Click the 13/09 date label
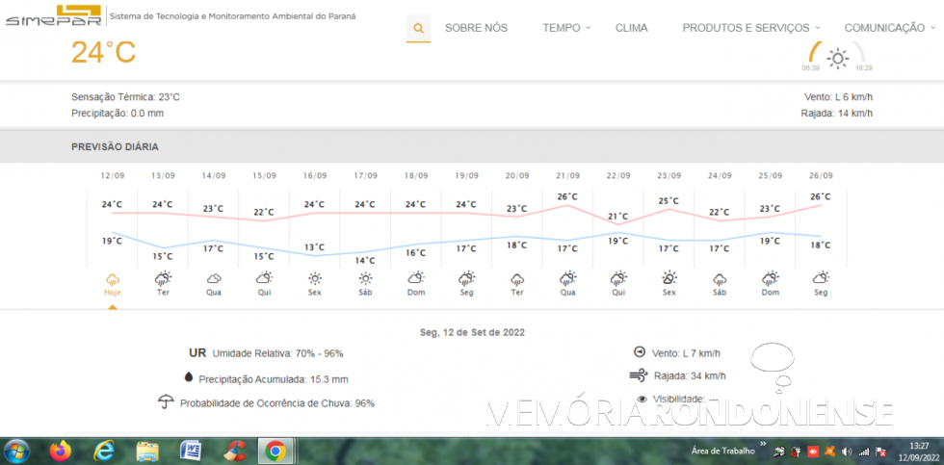The image size is (944, 465). point(163,176)
